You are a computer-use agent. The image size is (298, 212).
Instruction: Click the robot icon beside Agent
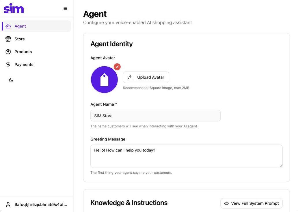[x=8, y=26]
